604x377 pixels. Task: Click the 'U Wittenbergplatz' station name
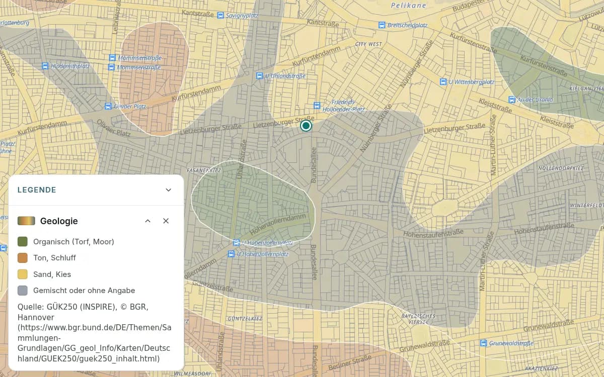click(x=472, y=81)
